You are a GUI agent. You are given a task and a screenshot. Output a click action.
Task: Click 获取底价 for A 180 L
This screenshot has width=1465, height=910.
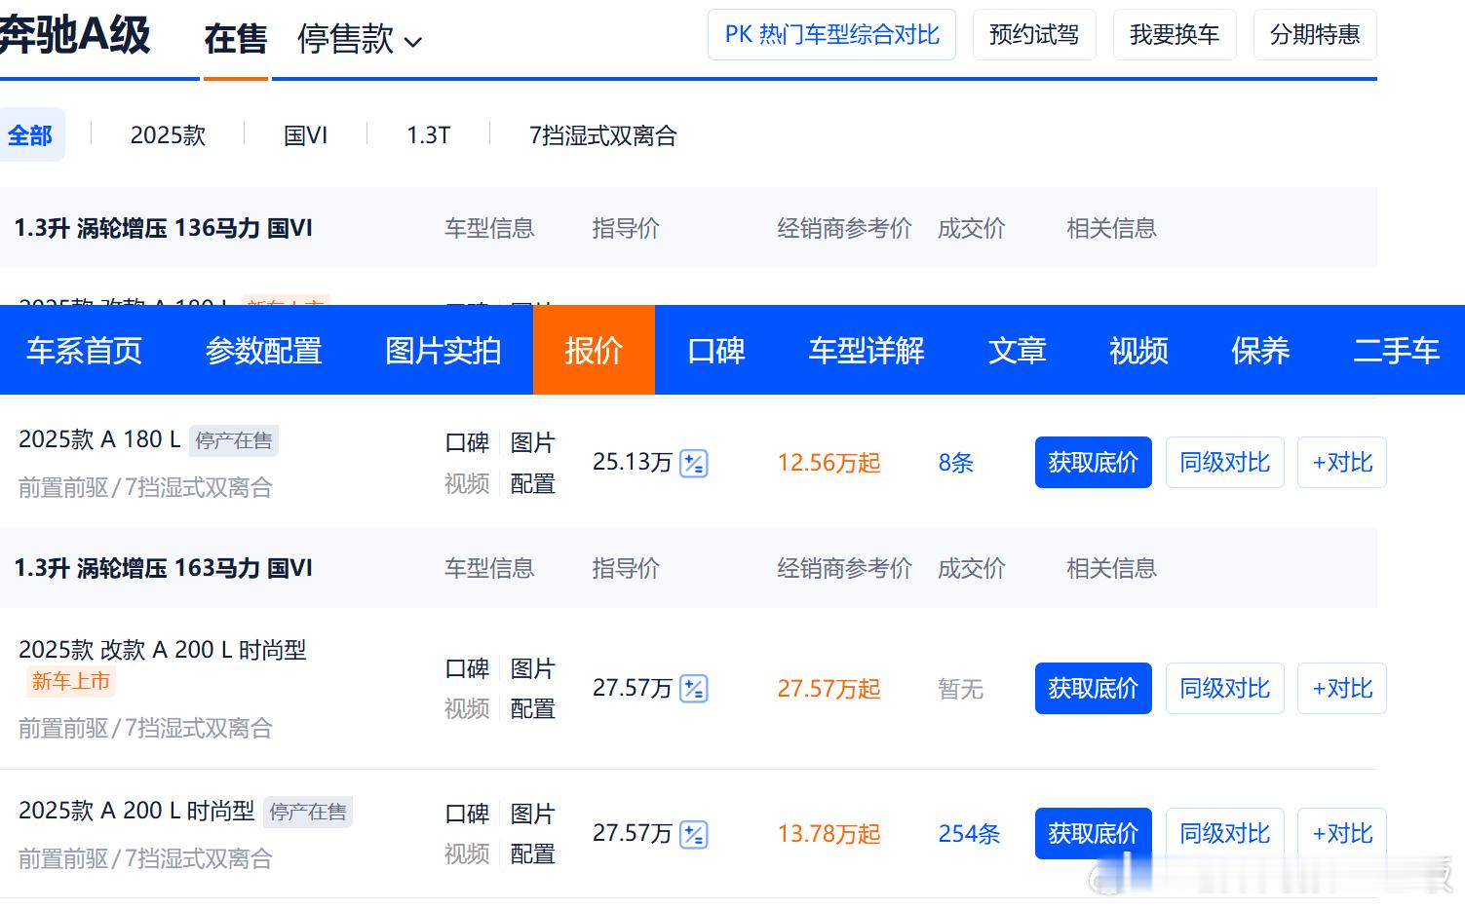pos(1094,463)
